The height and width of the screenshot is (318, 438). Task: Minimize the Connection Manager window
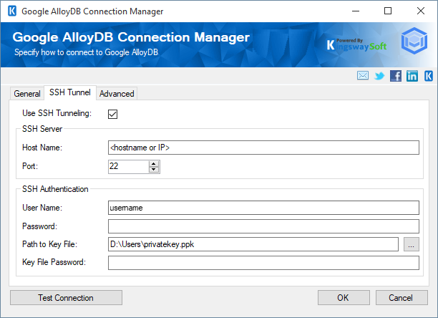[x=356, y=11]
